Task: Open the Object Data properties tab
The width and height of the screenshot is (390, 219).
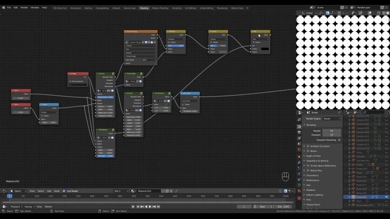Action: tap(299, 185)
